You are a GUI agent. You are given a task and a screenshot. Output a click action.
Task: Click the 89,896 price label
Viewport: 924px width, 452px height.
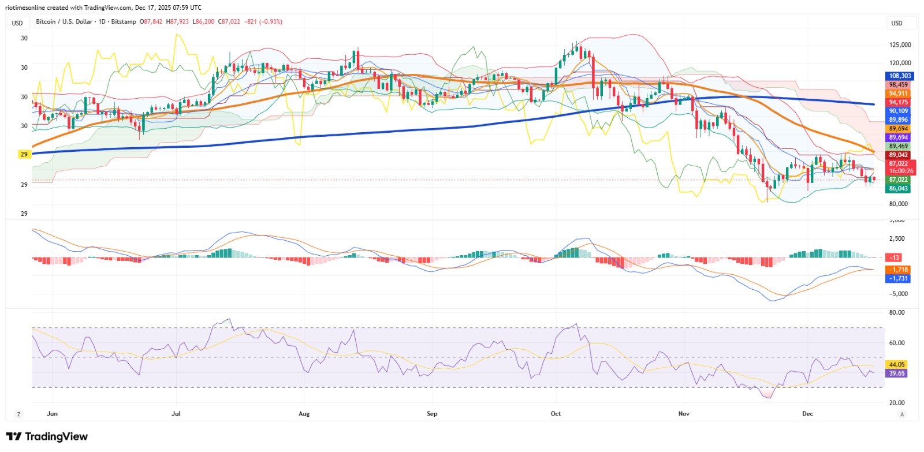[x=898, y=119]
